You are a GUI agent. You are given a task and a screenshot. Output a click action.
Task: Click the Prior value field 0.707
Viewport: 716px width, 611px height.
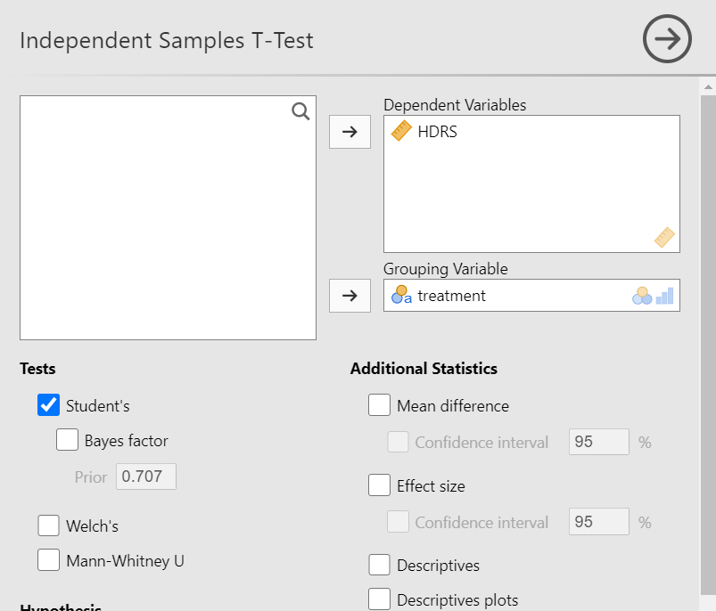[145, 477]
